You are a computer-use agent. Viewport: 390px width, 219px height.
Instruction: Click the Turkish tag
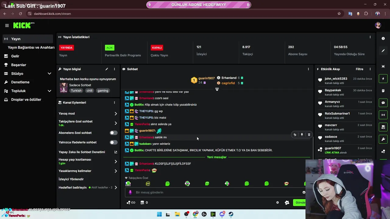click(x=76, y=91)
